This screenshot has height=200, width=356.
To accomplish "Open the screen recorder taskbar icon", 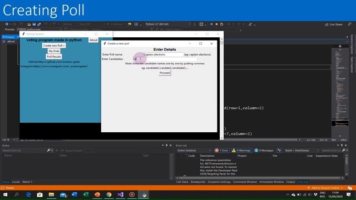I will (x=132, y=194).
